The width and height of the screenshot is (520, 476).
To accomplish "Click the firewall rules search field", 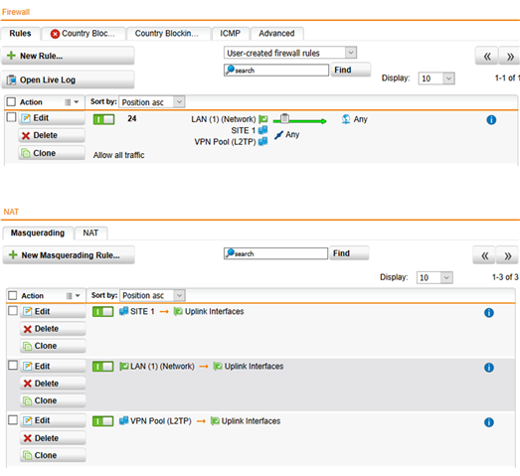I will coord(276,71).
